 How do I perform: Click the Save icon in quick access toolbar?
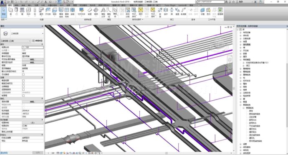(12, 2)
